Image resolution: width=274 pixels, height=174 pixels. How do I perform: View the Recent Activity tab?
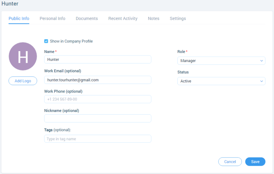click(123, 18)
